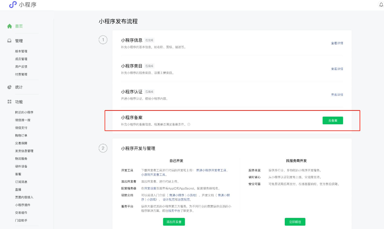Click the 去备案 green button
384x229 pixels.
[x=333, y=120]
